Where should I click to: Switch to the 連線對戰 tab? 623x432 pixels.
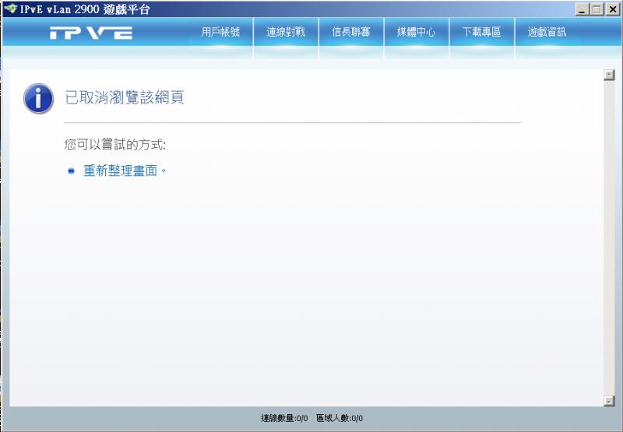[286, 32]
